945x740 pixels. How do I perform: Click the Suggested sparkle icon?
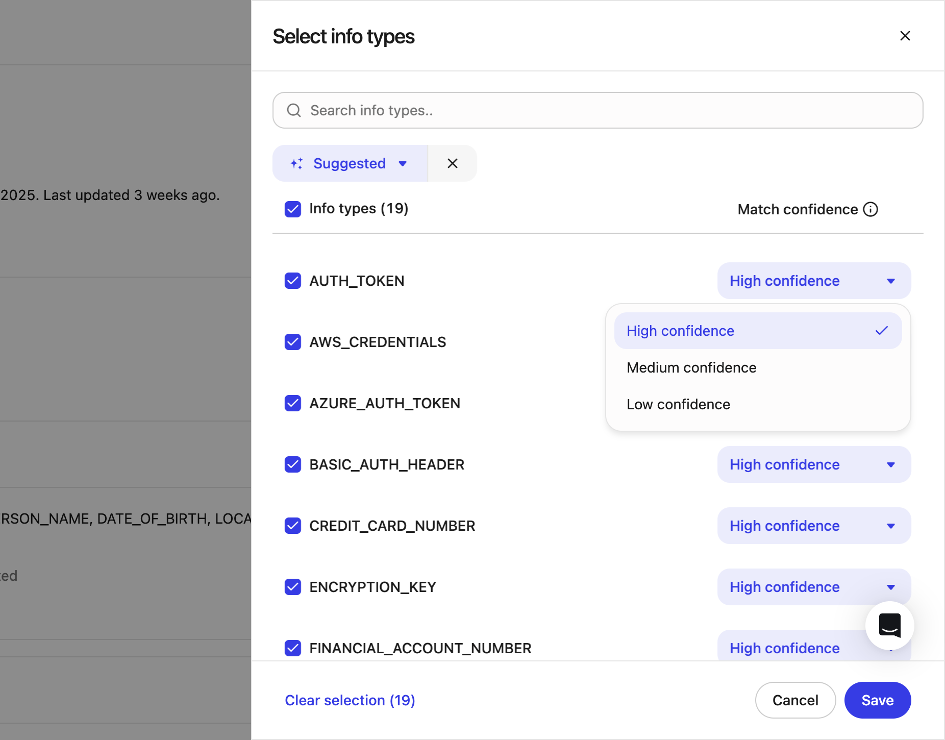(296, 163)
